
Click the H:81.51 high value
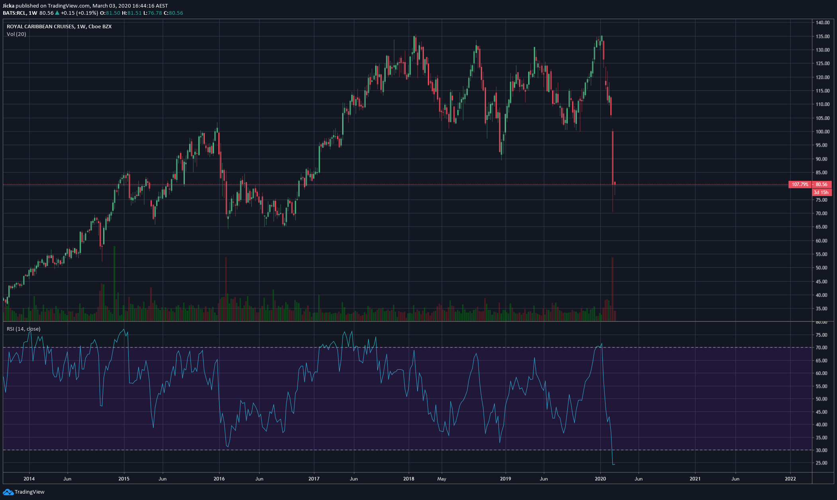pyautogui.click(x=132, y=13)
